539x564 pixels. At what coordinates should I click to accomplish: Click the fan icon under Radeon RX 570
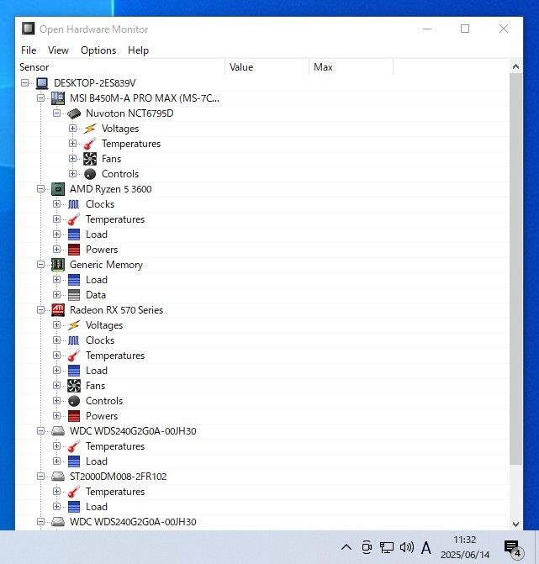click(74, 386)
